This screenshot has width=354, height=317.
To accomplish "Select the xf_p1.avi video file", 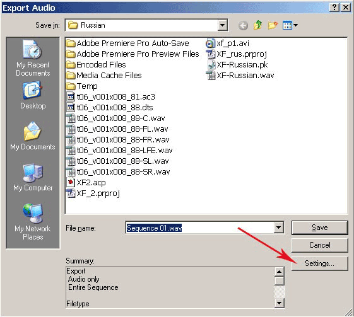I will tap(228, 43).
